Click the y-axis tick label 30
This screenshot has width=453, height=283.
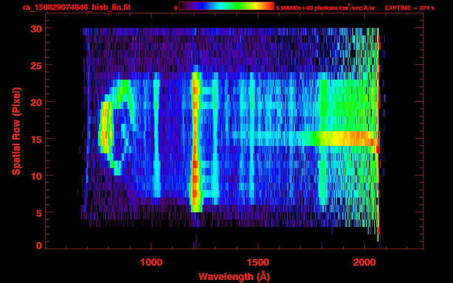coord(36,28)
